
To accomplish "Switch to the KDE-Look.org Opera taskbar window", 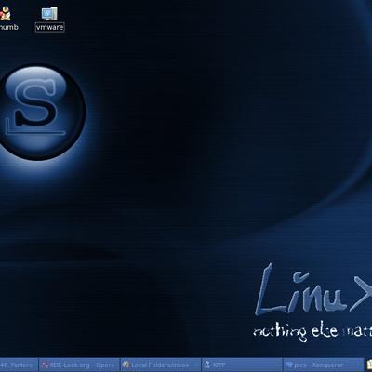I will tap(79, 365).
